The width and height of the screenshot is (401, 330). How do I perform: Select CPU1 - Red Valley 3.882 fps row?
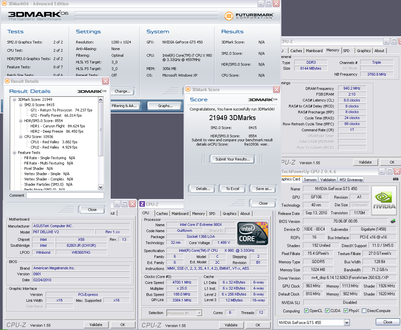(54, 142)
